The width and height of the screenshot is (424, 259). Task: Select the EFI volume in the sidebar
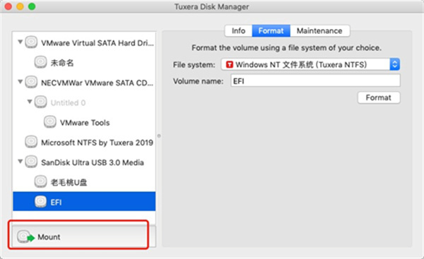pos(84,201)
